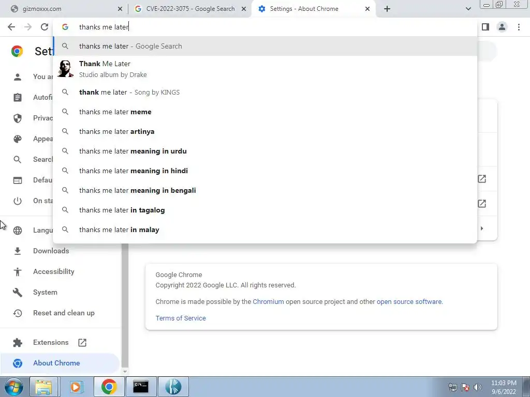
Task: Open the profile avatar menu
Action: click(x=502, y=27)
